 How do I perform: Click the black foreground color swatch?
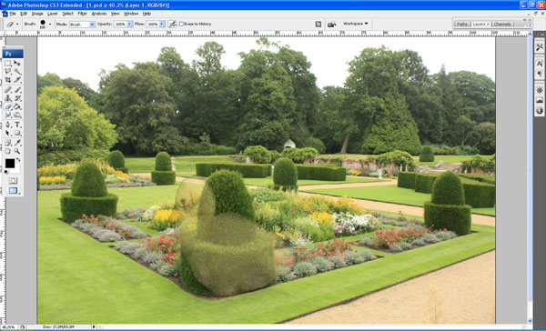(x=10, y=164)
